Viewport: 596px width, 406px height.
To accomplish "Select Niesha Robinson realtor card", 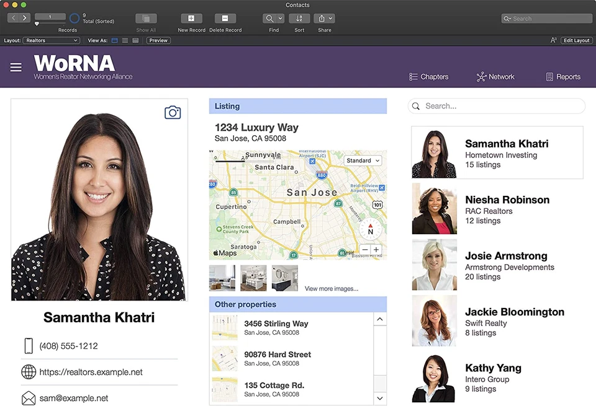I will (x=497, y=209).
